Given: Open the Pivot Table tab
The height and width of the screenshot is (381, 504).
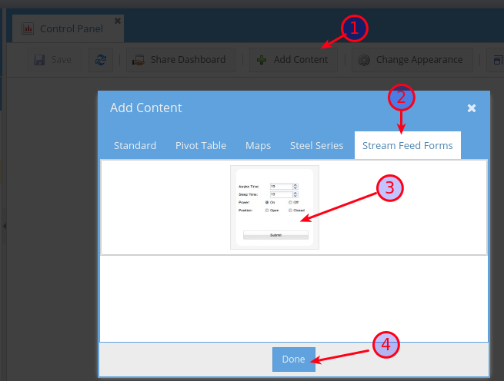Looking at the screenshot, I should (x=200, y=145).
